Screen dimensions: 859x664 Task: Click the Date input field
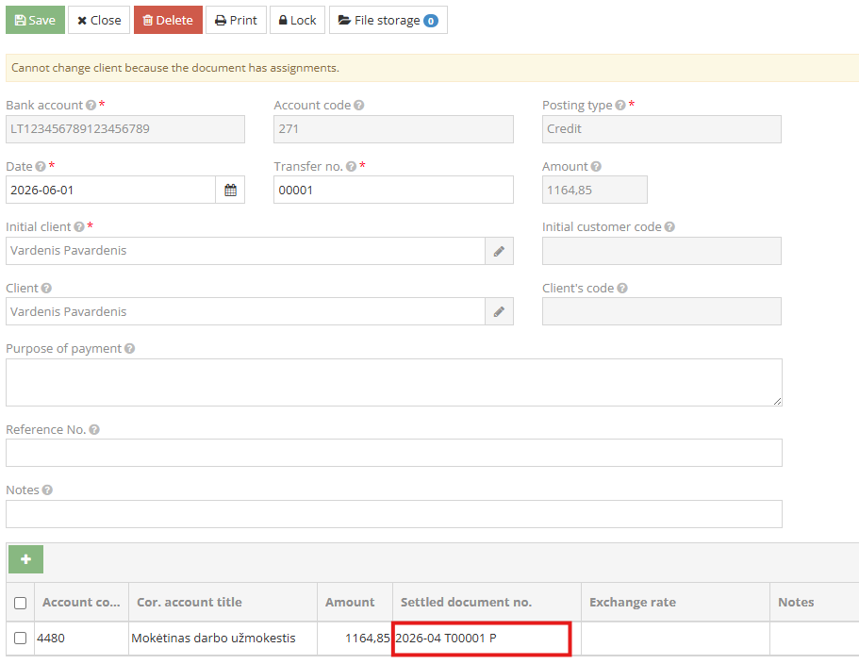click(x=110, y=191)
